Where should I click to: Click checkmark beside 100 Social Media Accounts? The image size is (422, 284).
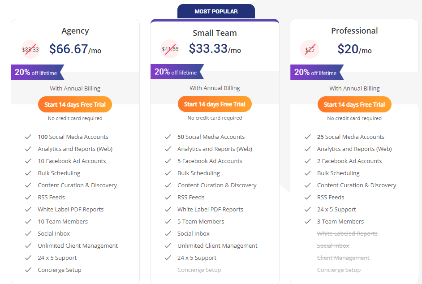(x=28, y=137)
